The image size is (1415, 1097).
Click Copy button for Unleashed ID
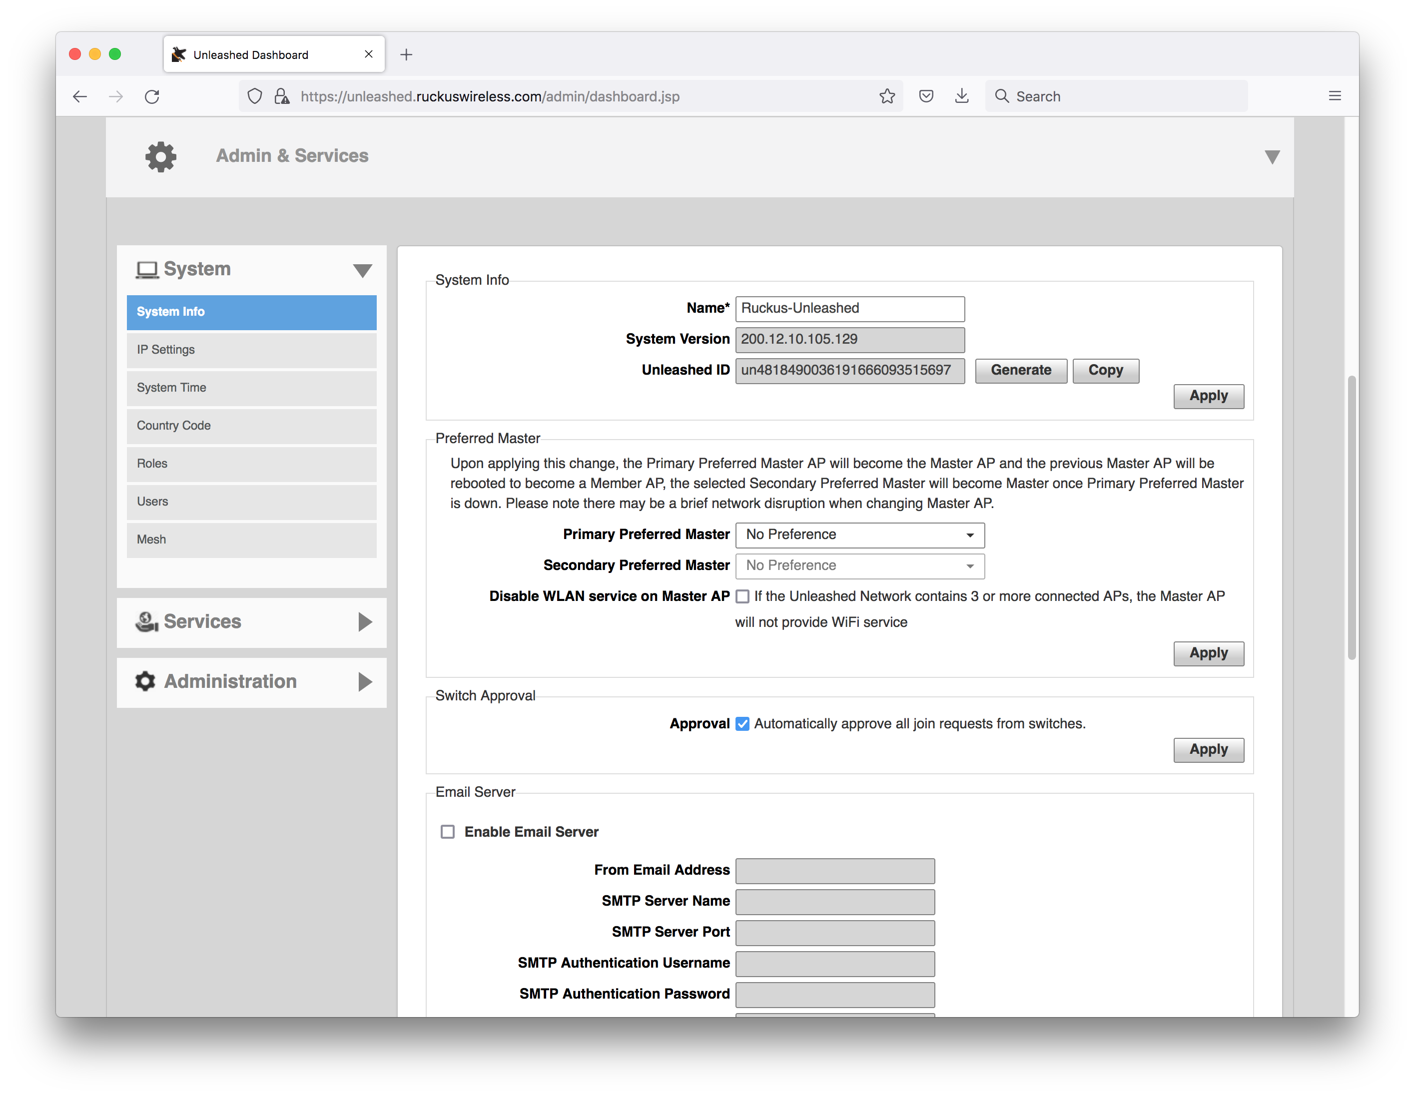1103,370
